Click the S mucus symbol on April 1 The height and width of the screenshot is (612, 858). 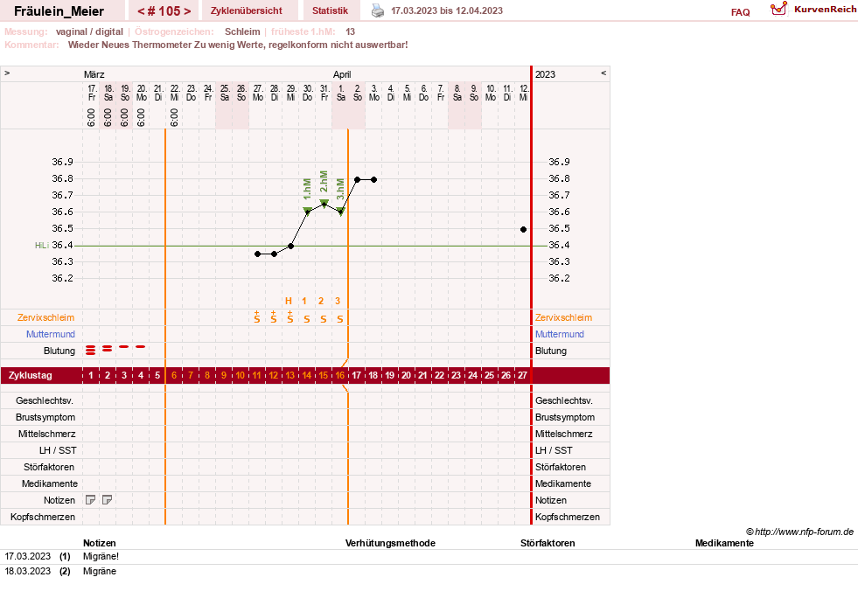pos(340,319)
